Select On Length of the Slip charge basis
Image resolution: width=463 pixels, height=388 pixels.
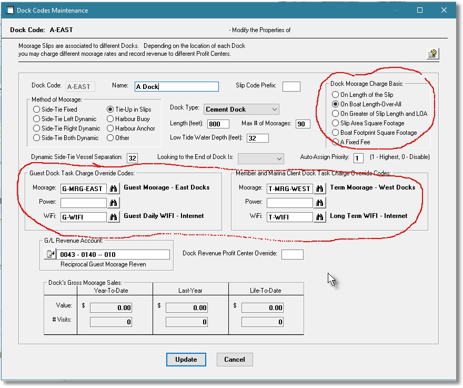point(335,95)
